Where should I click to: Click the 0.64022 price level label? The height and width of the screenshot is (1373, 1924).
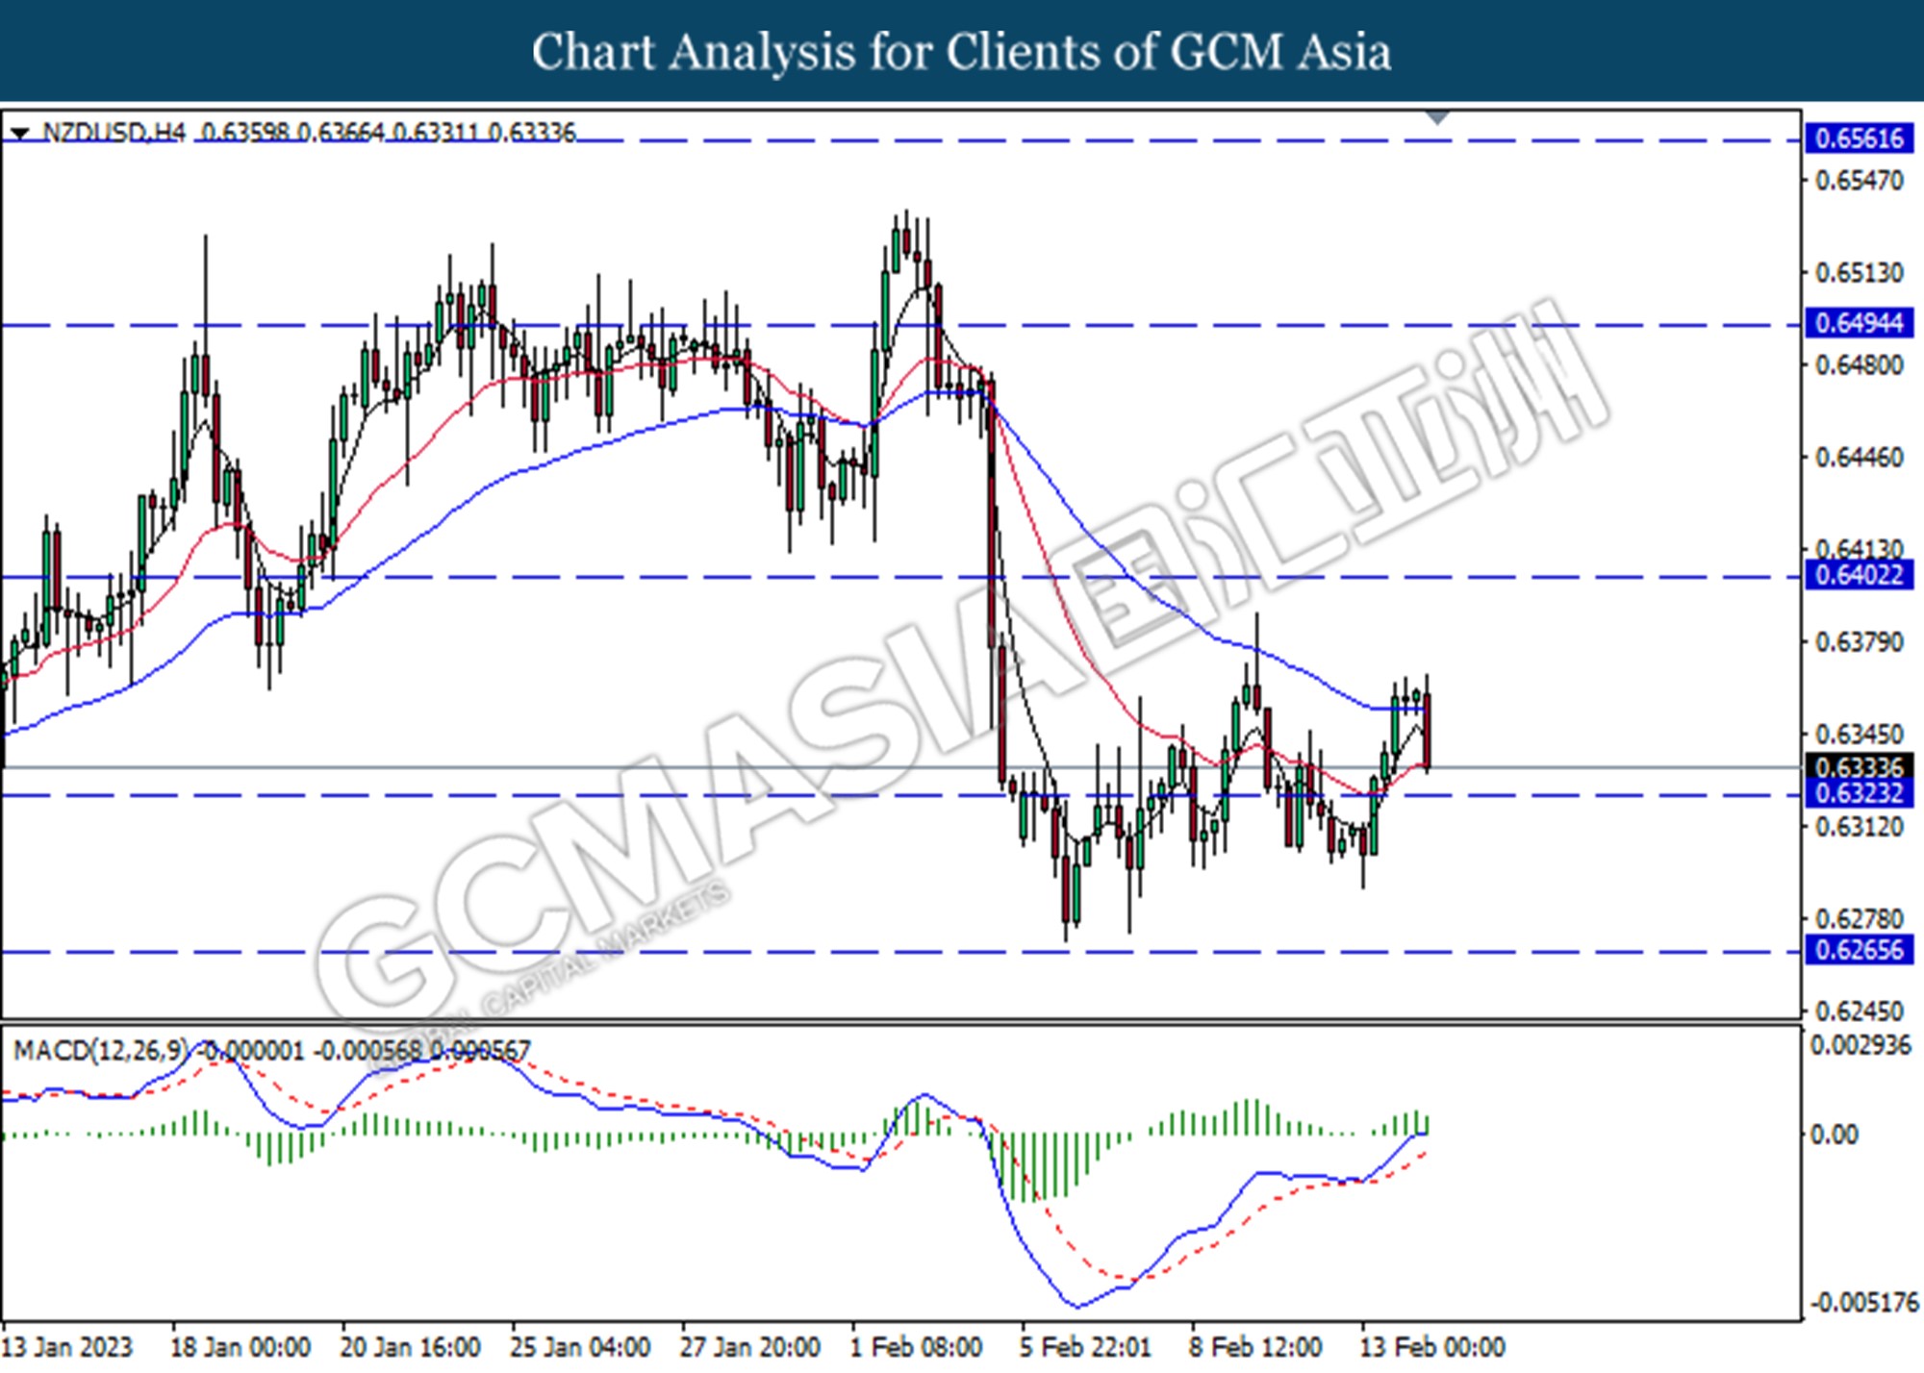tap(1859, 575)
